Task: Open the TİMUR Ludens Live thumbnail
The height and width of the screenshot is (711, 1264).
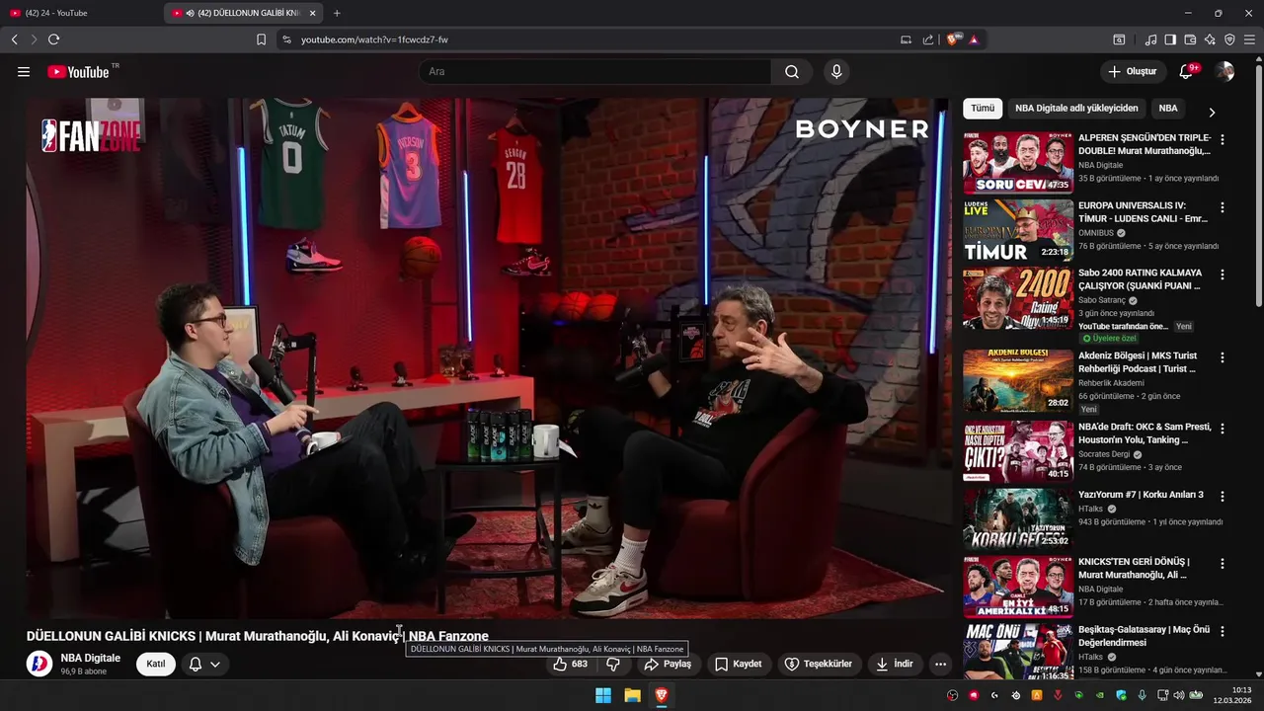Action: 1018,230
